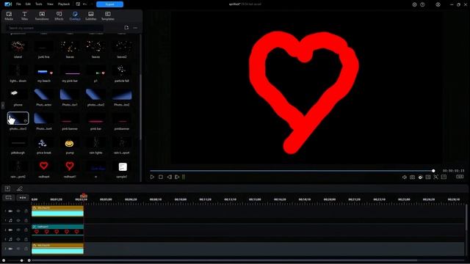Screen dimensions: 470x264
Task: Select the sample1 overlay thumbnail
Action: click(x=122, y=166)
